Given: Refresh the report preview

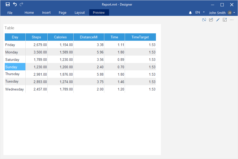Looking at the screenshot, I should click(x=204, y=20).
